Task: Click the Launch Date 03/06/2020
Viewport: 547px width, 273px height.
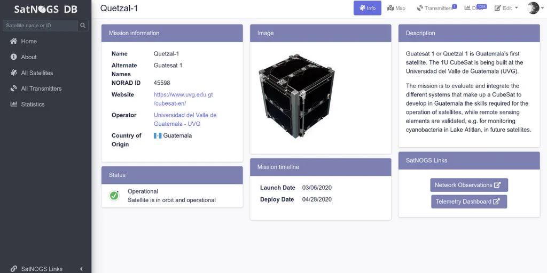Action: [x=317, y=188]
